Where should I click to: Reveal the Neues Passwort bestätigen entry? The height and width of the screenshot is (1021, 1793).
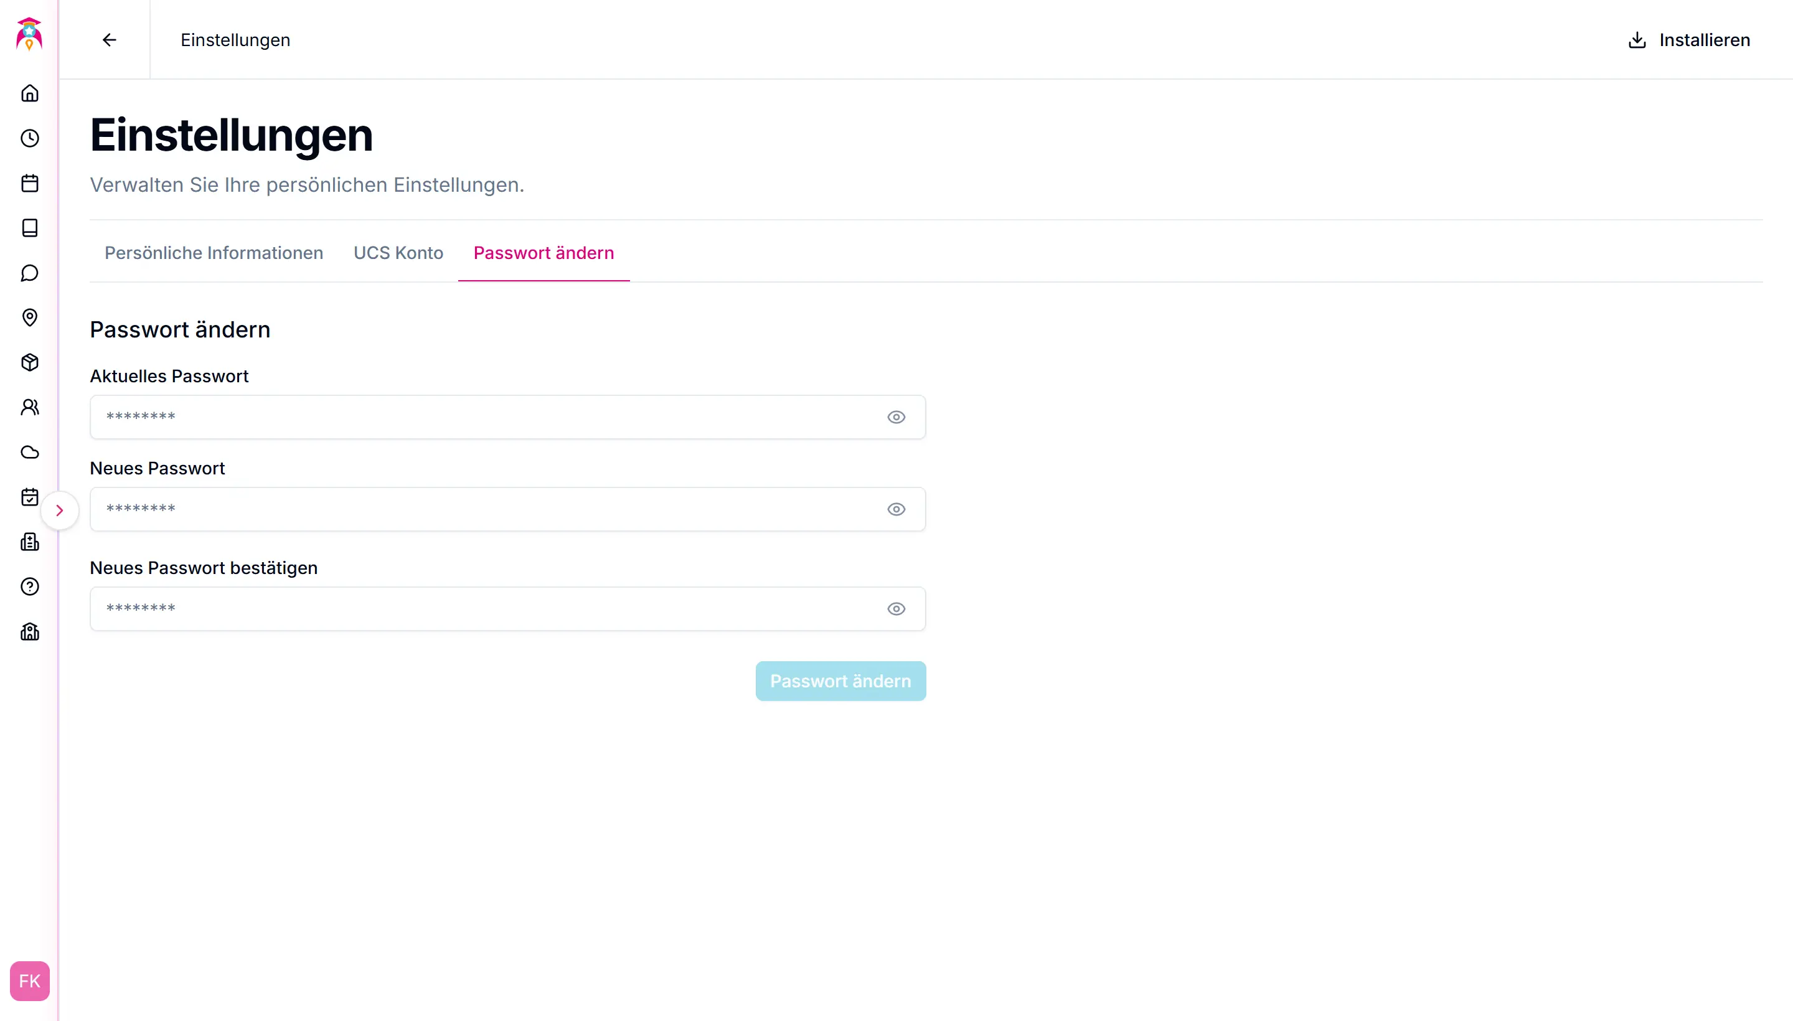point(895,609)
